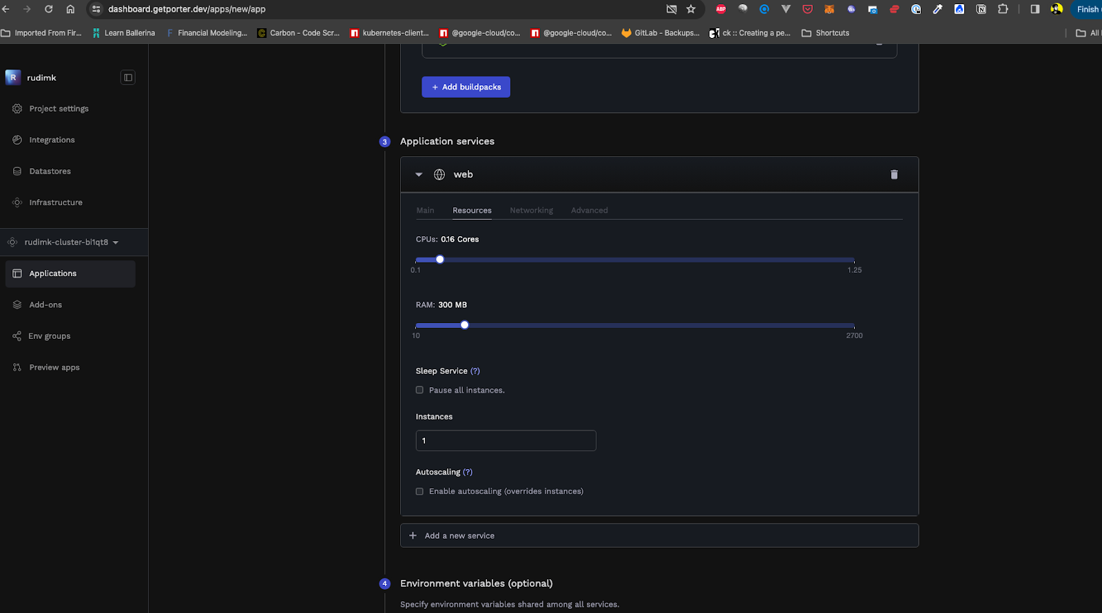The width and height of the screenshot is (1102, 613).
Task: Click the web service globe icon
Action: pyautogui.click(x=439, y=174)
